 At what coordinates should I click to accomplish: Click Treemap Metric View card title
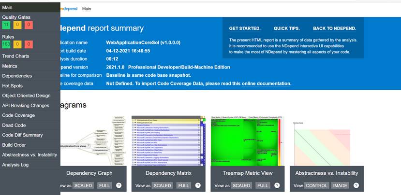[x=248, y=173]
